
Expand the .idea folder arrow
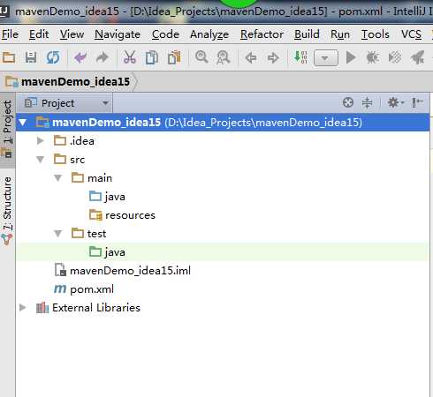coord(41,141)
